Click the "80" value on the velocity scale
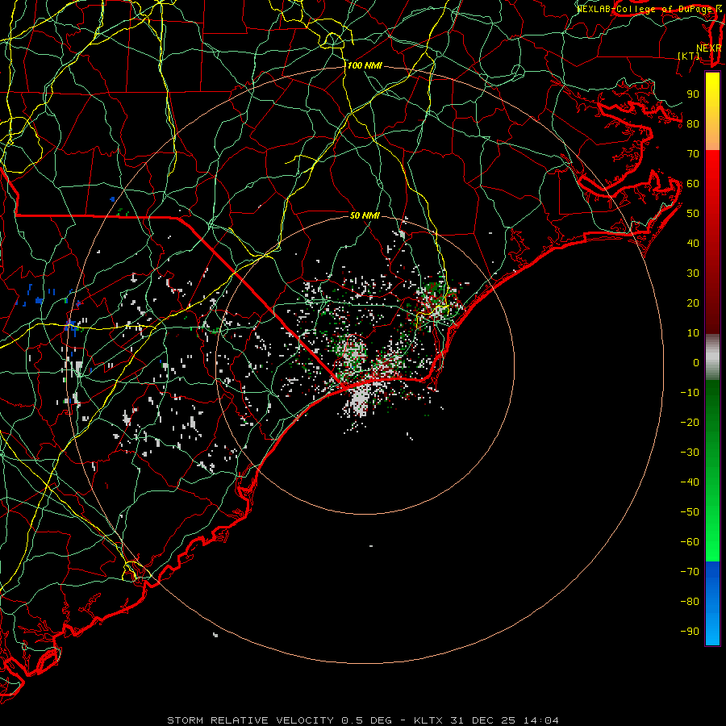This screenshot has width=726, height=726. tap(693, 123)
